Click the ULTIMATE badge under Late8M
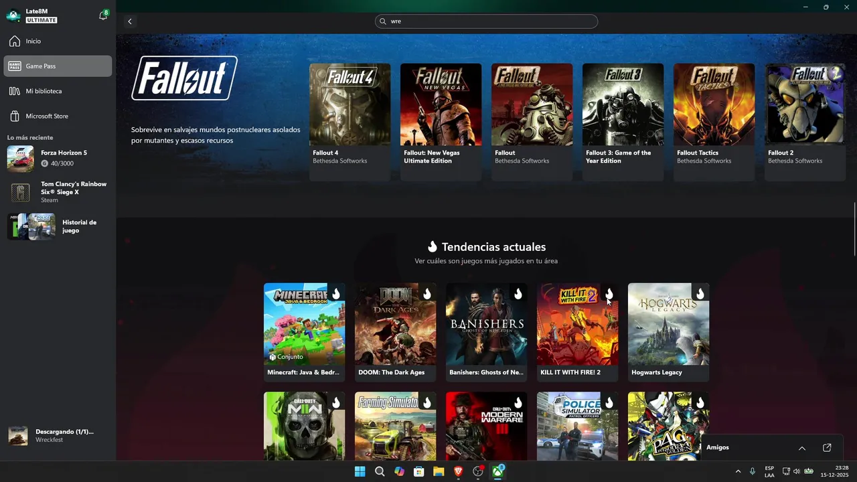Screen dimensions: 857x482 pyautogui.click(x=42, y=20)
